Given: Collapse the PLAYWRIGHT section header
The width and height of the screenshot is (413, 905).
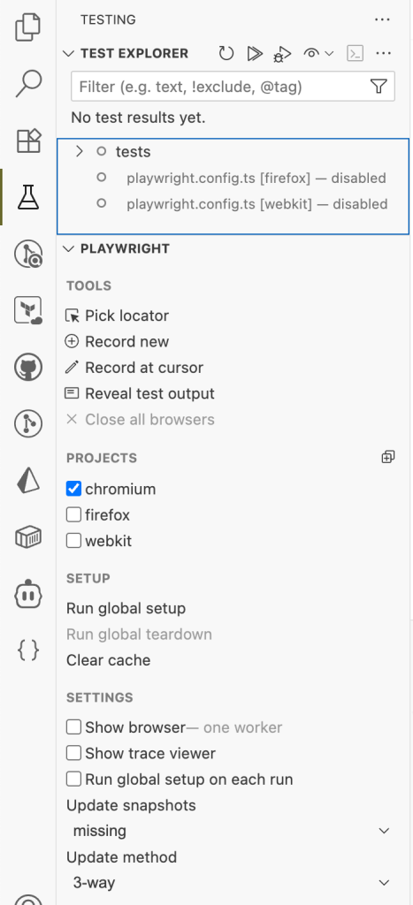Looking at the screenshot, I should 125,248.
